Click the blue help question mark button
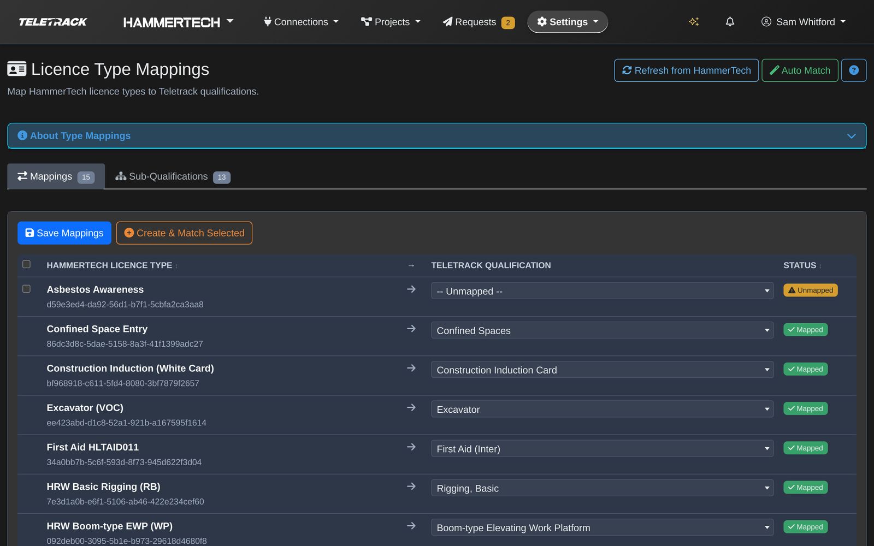The width and height of the screenshot is (874, 546). coord(854,70)
